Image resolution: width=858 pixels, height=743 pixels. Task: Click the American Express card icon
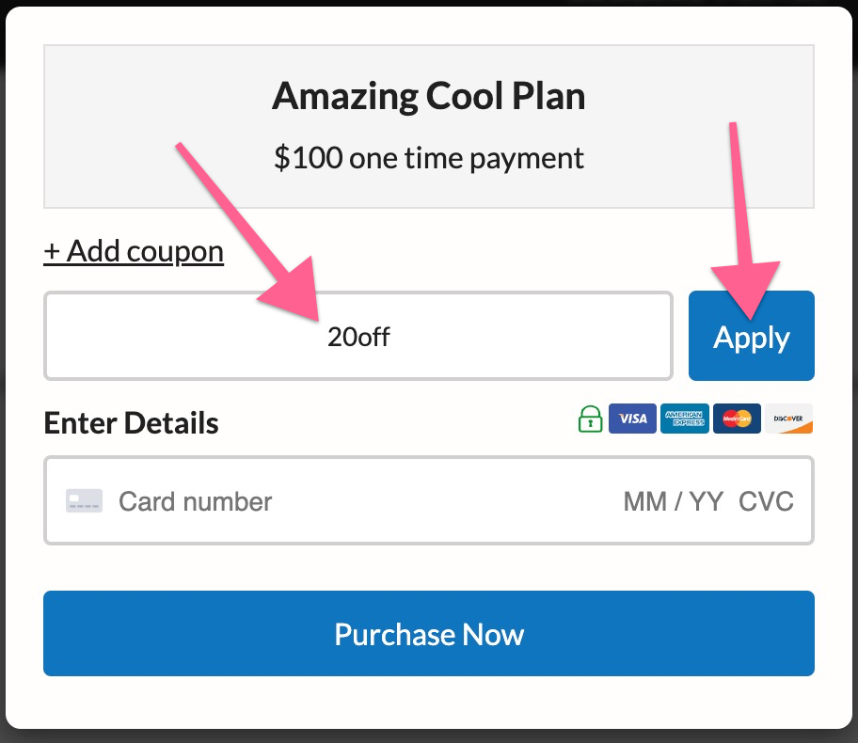(x=685, y=419)
